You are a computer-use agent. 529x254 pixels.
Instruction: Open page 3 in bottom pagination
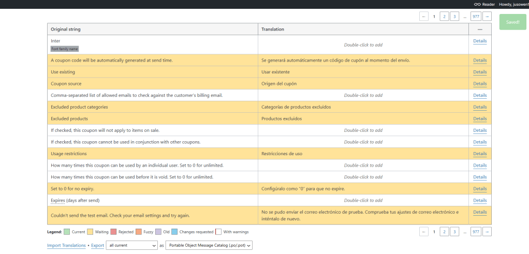point(454,232)
